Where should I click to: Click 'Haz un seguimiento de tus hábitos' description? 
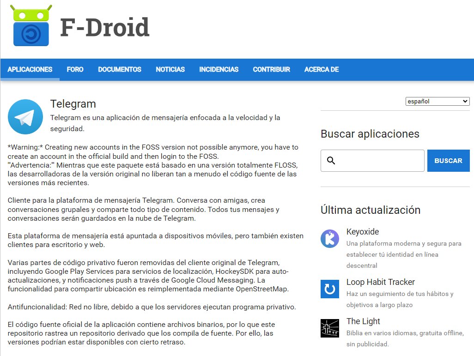click(x=400, y=299)
